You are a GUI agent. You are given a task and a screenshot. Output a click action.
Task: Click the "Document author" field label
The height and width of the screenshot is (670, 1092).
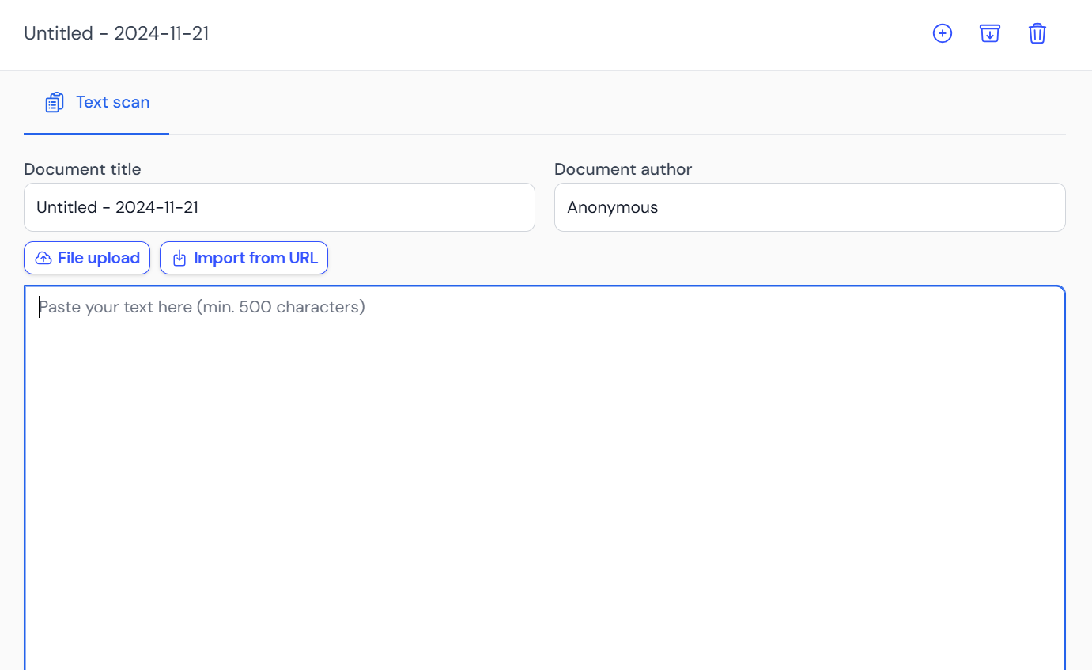(x=622, y=169)
